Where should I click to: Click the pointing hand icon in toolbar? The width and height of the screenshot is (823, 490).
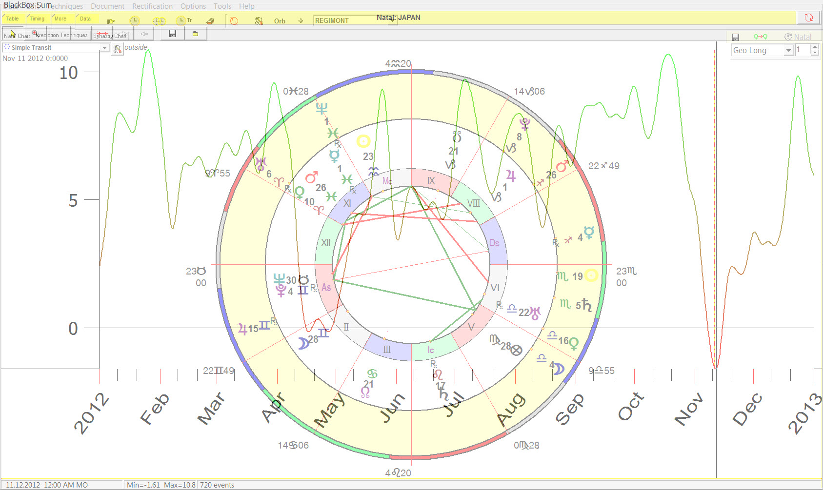(111, 21)
